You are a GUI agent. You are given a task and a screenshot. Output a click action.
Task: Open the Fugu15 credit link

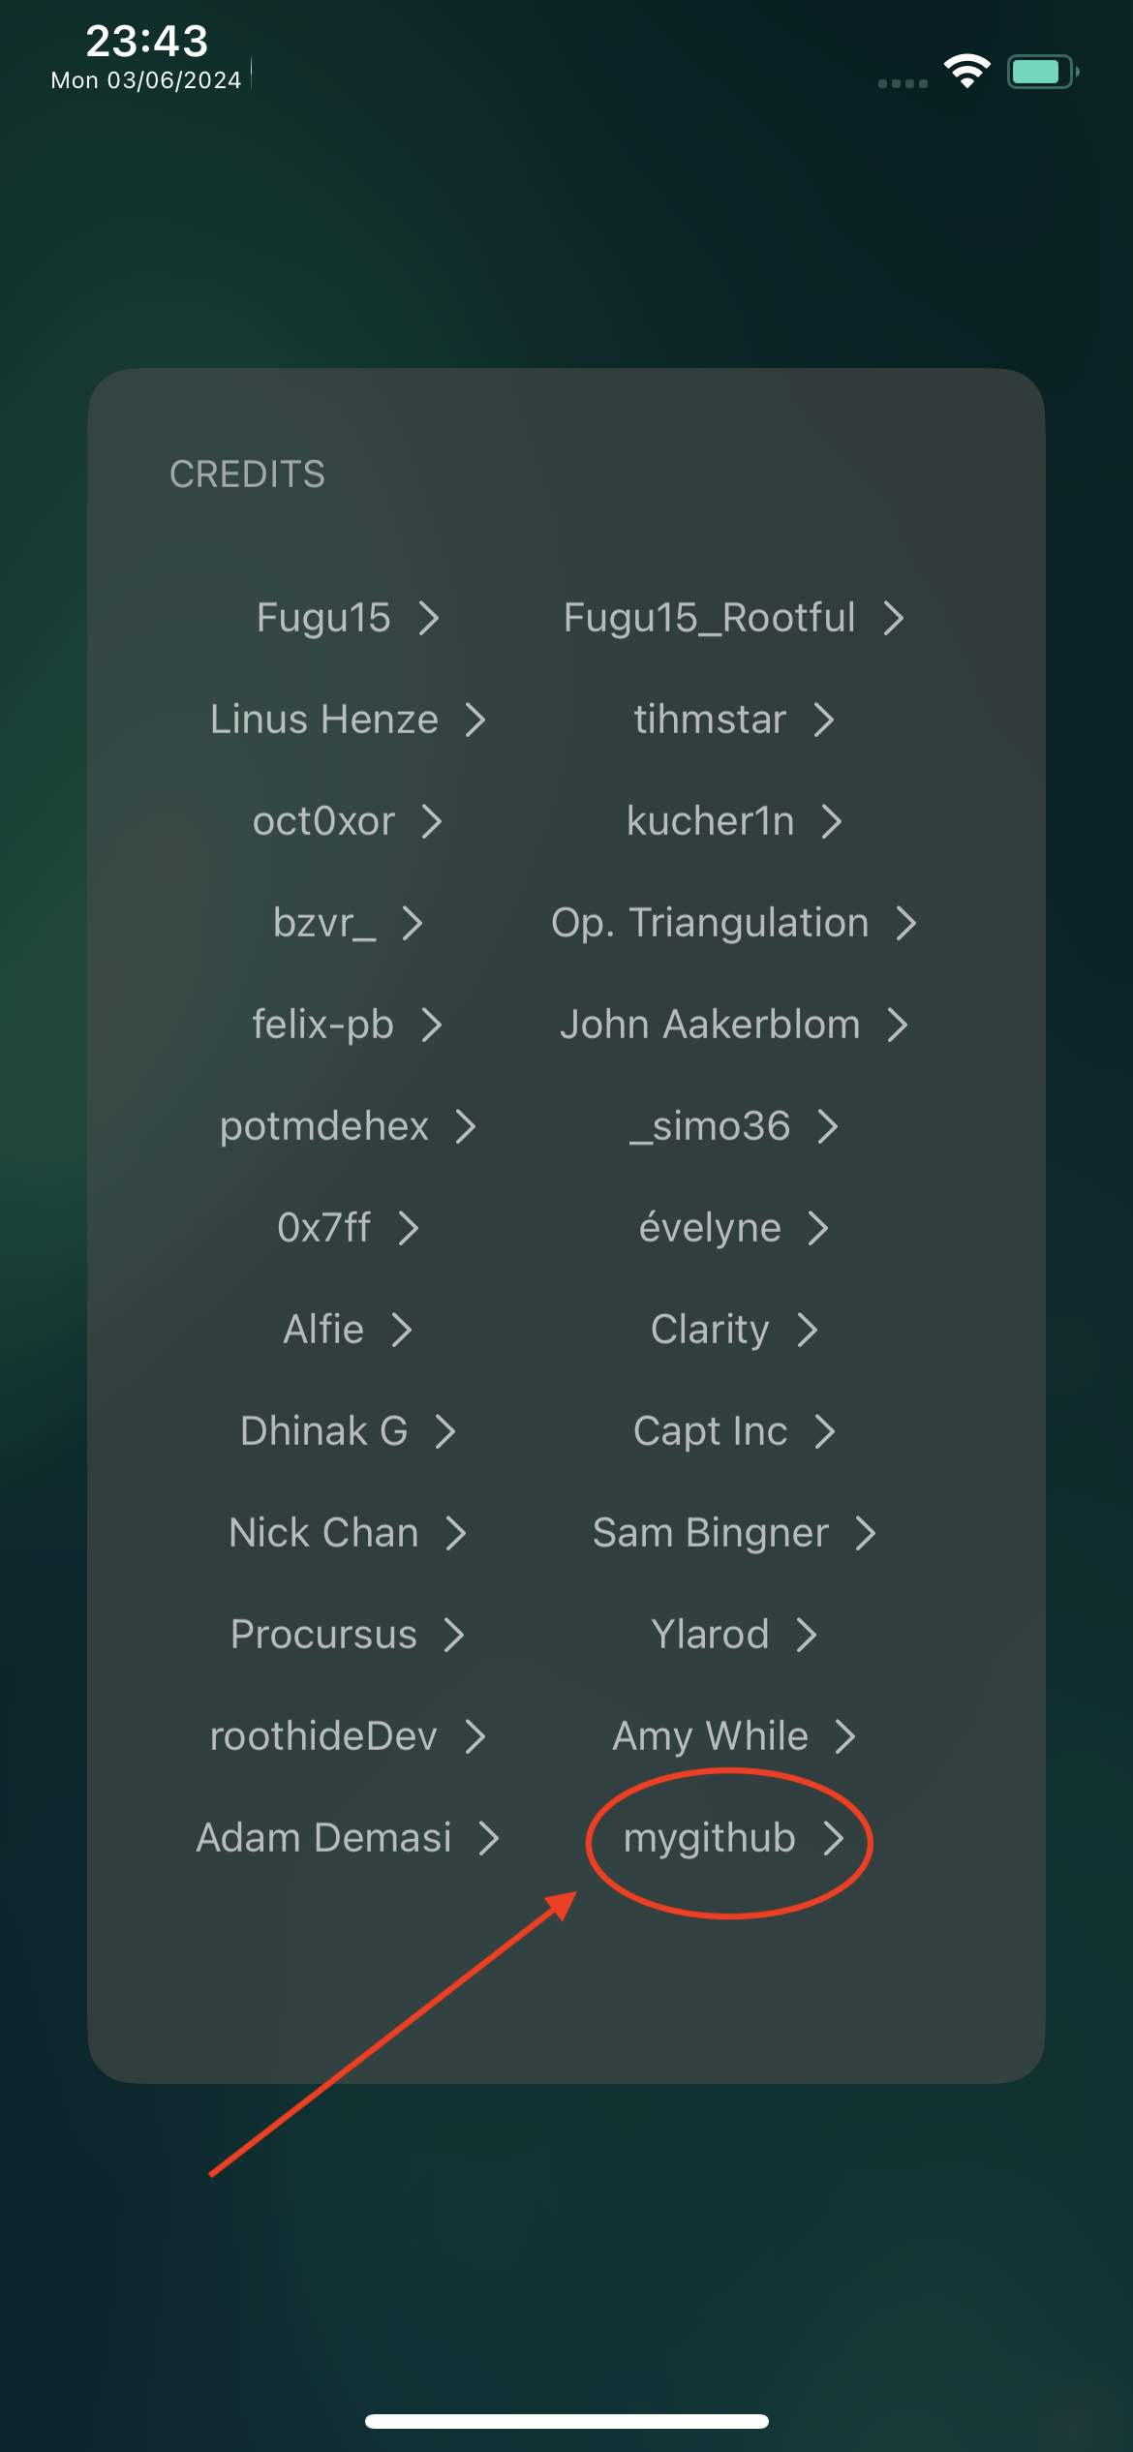point(347,618)
